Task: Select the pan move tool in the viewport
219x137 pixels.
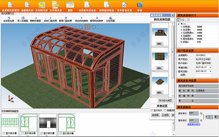Action: (x=88, y=27)
